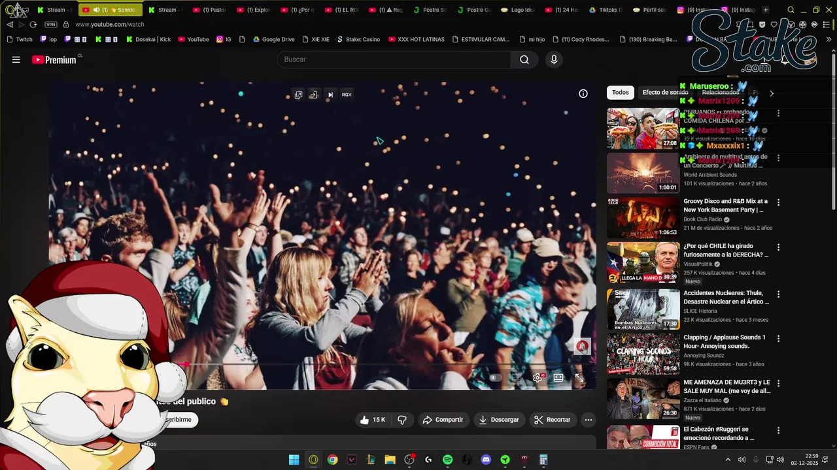Share the video via Compartir
This screenshot has width=837, height=470.
pyautogui.click(x=443, y=420)
